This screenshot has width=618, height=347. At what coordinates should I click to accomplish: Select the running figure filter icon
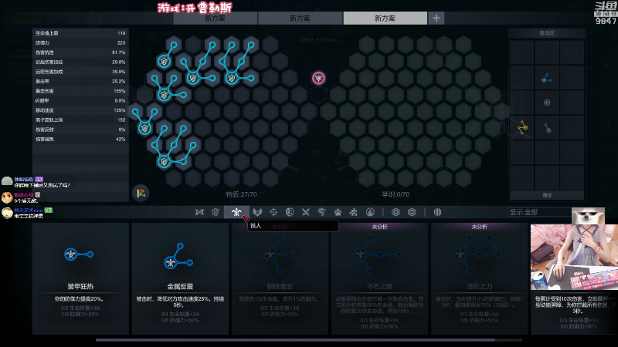click(x=354, y=212)
